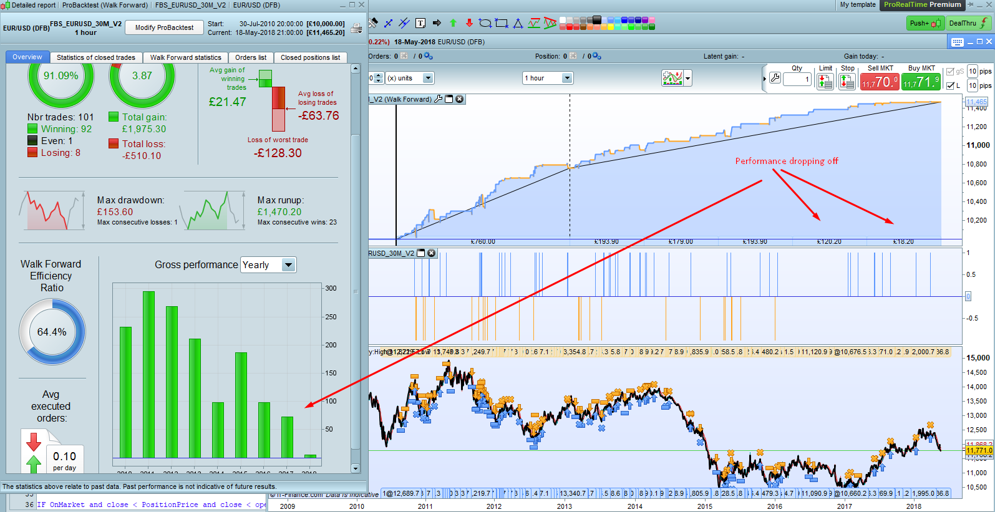Click the report scrollbar down arrow
Image resolution: width=995 pixels, height=512 pixels.
356,468
